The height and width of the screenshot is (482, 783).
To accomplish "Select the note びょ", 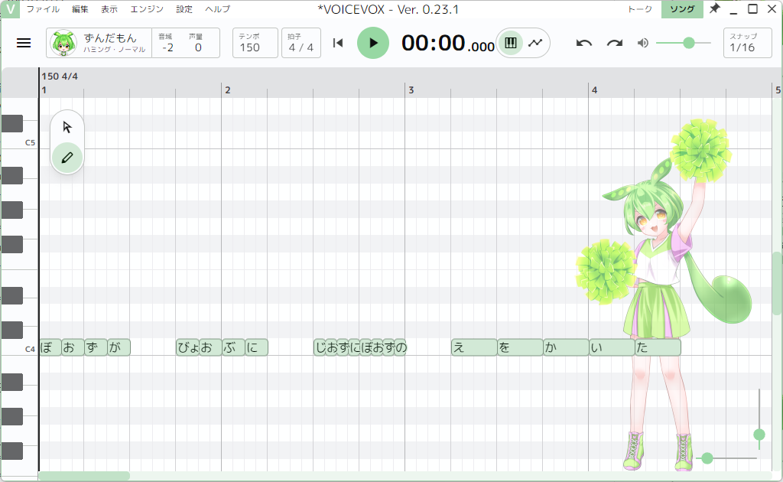I will point(188,347).
